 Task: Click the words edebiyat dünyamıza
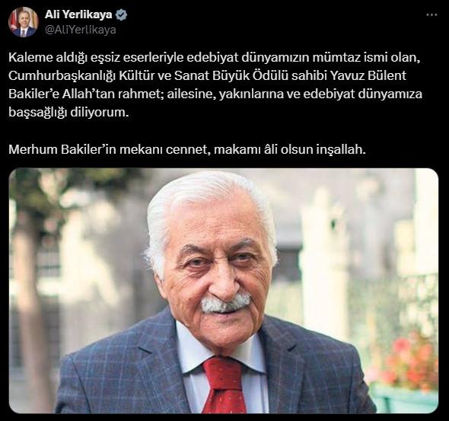(x=362, y=94)
